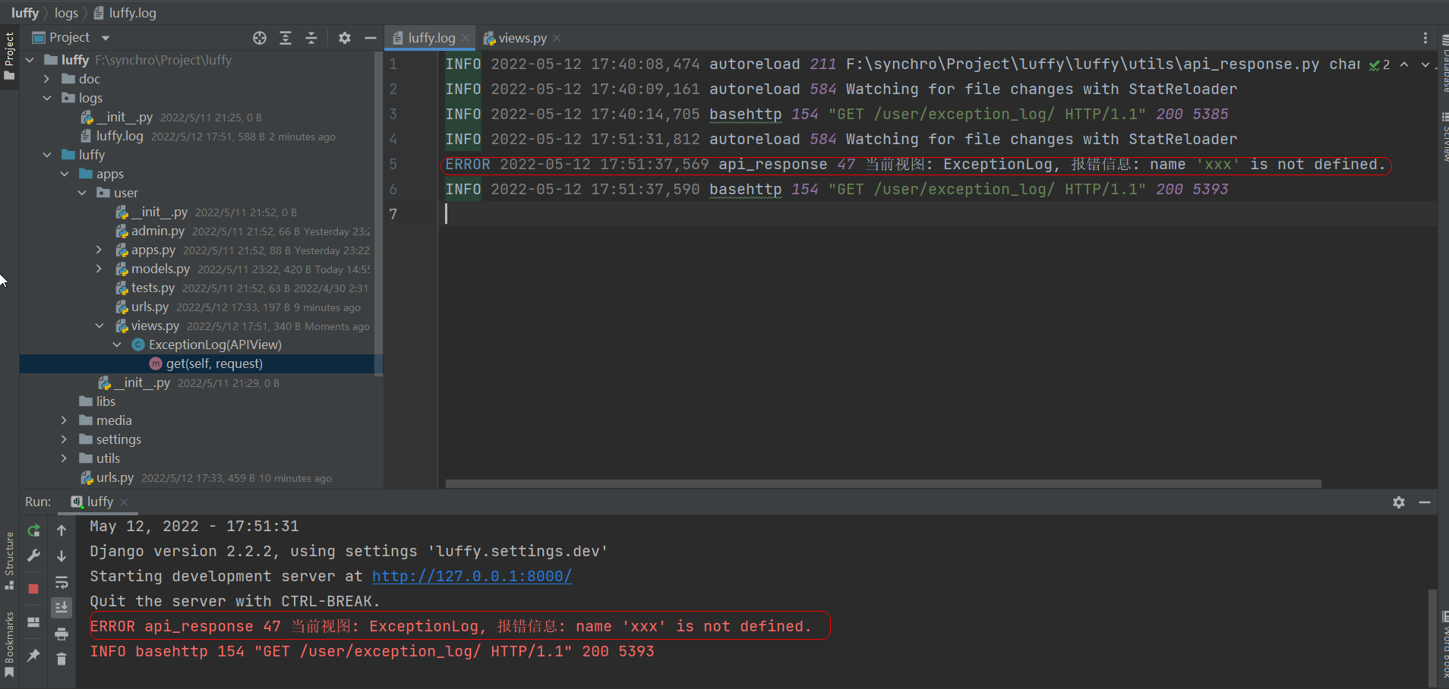Hide the Project panel with minus icon

[371, 38]
